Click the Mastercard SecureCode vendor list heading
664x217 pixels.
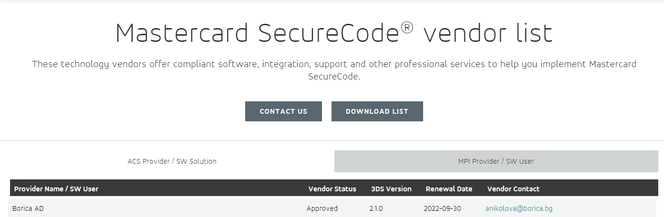334,33
